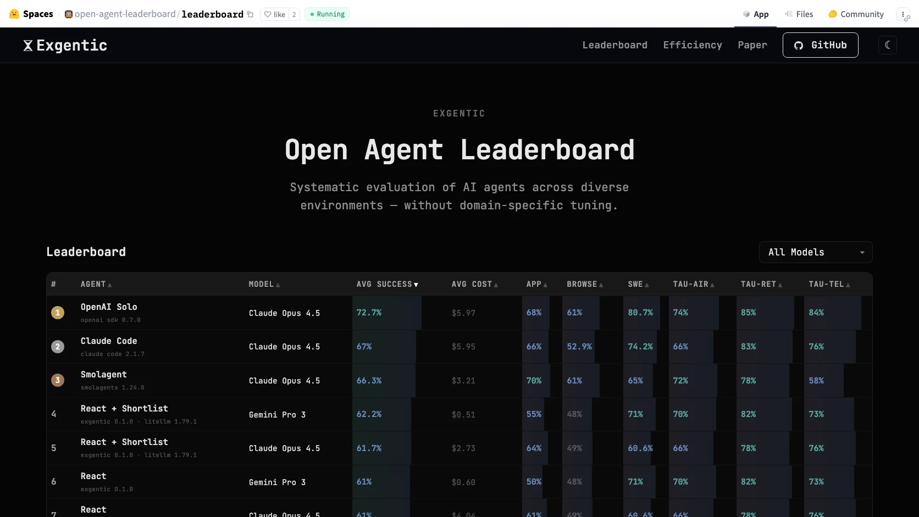Go to Leaderboard nav link
This screenshot has width=919, height=517.
614,45
